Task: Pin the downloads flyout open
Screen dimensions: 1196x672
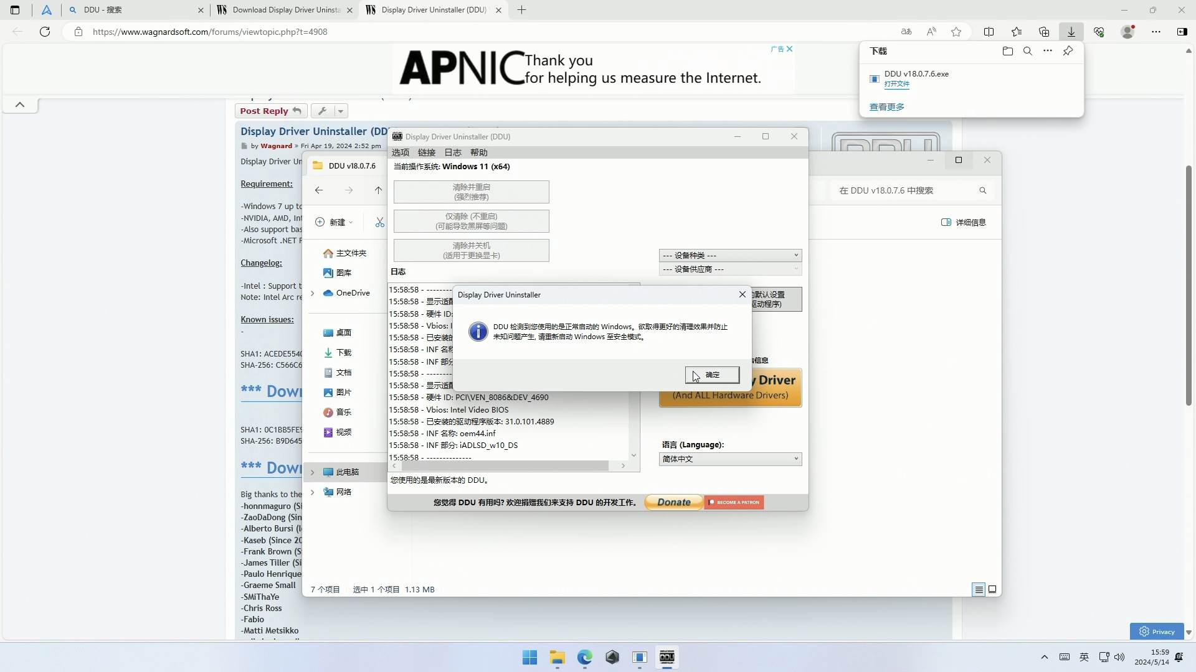Action: click(x=1069, y=51)
